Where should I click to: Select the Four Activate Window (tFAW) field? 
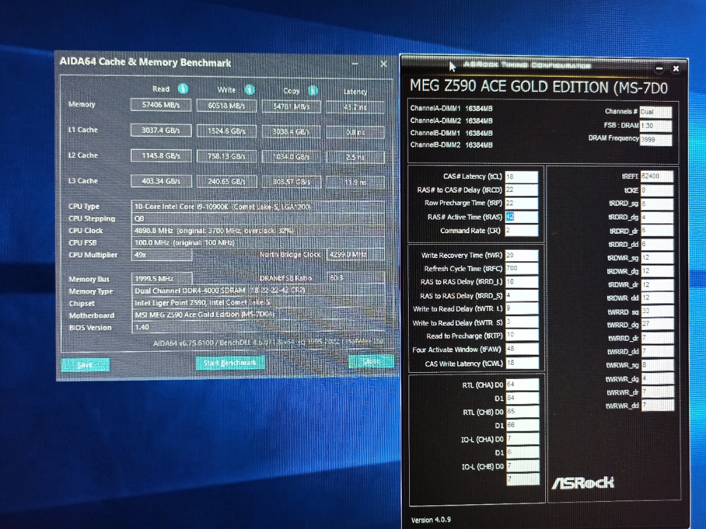click(521, 349)
